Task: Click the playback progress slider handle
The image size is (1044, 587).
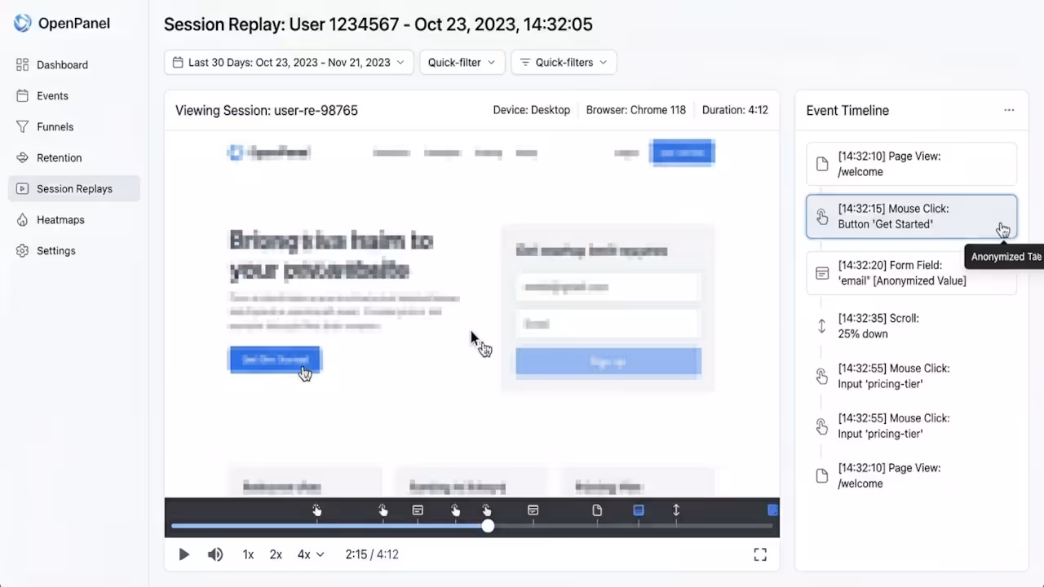Action: pyautogui.click(x=488, y=526)
